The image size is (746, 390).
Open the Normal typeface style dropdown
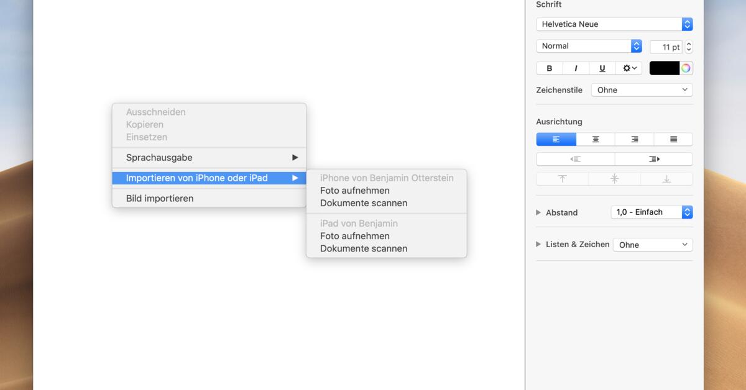589,46
